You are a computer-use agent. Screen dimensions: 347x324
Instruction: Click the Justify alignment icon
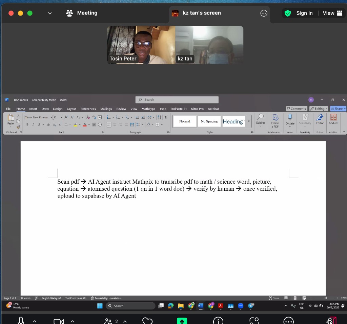point(126,124)
